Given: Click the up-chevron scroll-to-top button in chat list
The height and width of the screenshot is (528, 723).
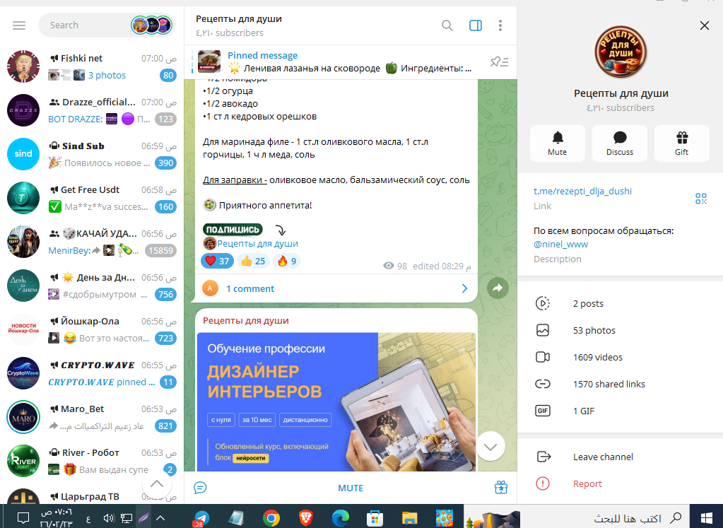Looking at the screenshot, I should [157, 483].
